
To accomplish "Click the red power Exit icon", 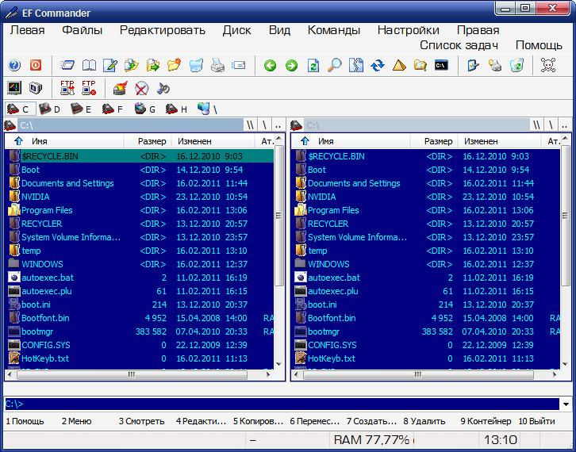I will 36,66.
